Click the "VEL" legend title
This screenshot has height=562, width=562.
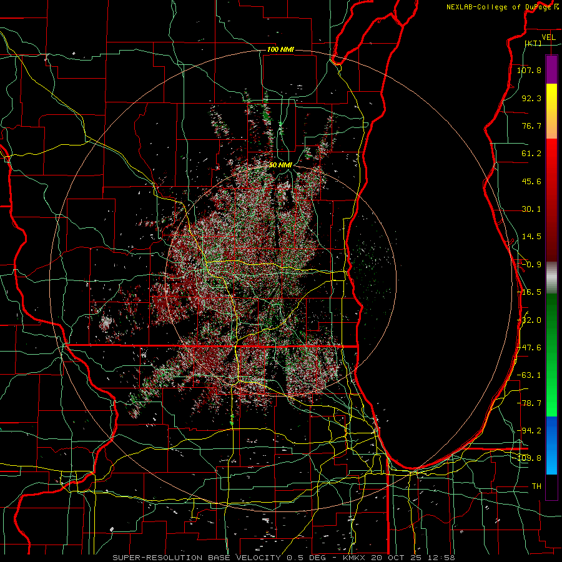(x=549, y=37)
